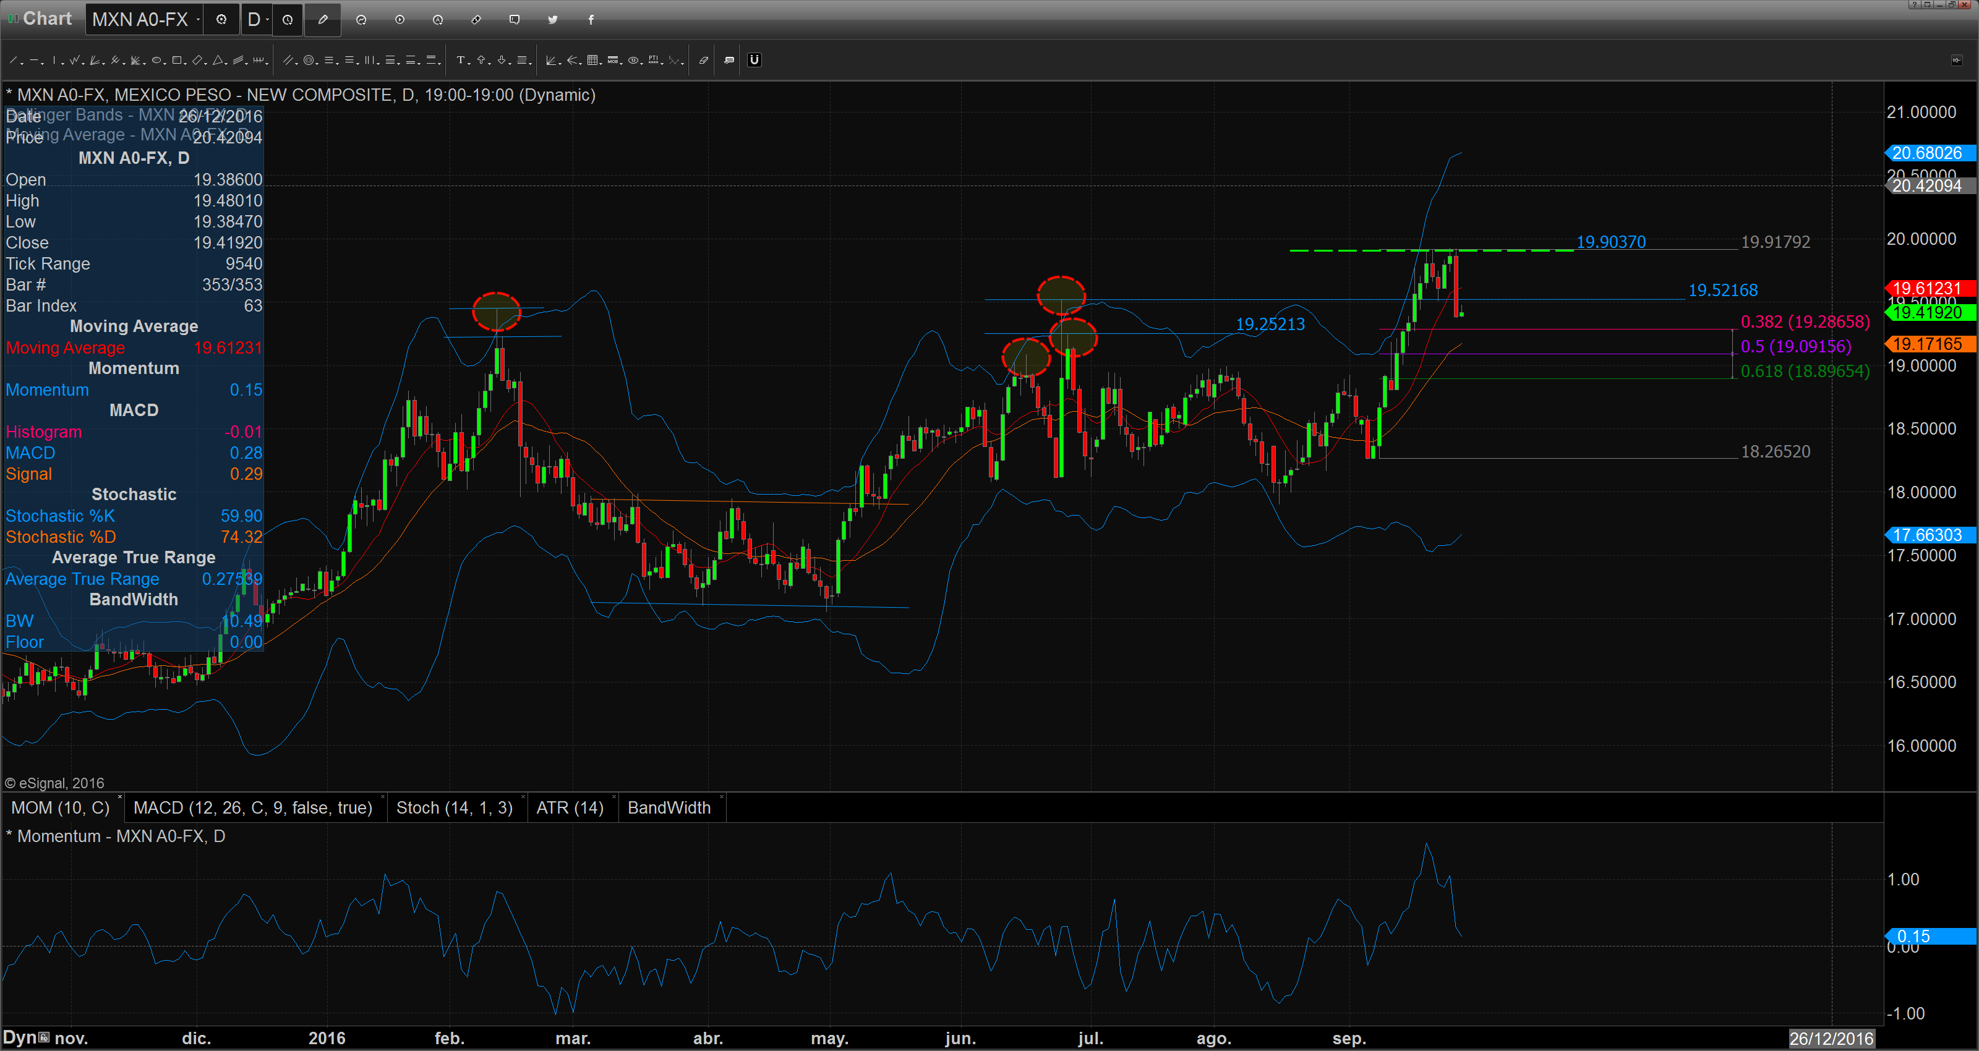The height and width of the screenshot is (1051, 1979).
Task: Click the 18.26520 support level label
Action: point(1776,452)
